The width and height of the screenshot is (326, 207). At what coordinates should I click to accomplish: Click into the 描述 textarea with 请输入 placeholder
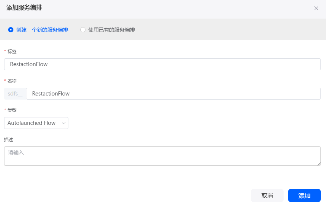(x=162, y=156)
